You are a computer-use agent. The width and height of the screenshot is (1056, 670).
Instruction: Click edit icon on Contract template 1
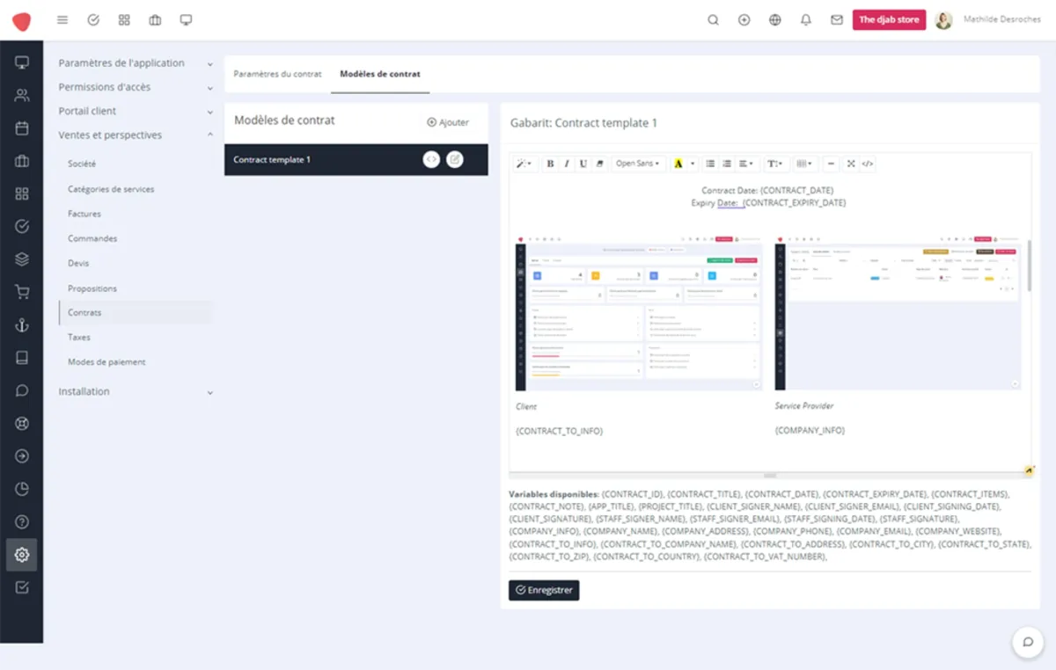[454, 160]
